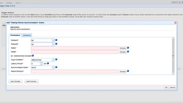Screen dimensions: 183x103
Task: Toggle Subdirectories Included checkbox
Action: (12, 56)
